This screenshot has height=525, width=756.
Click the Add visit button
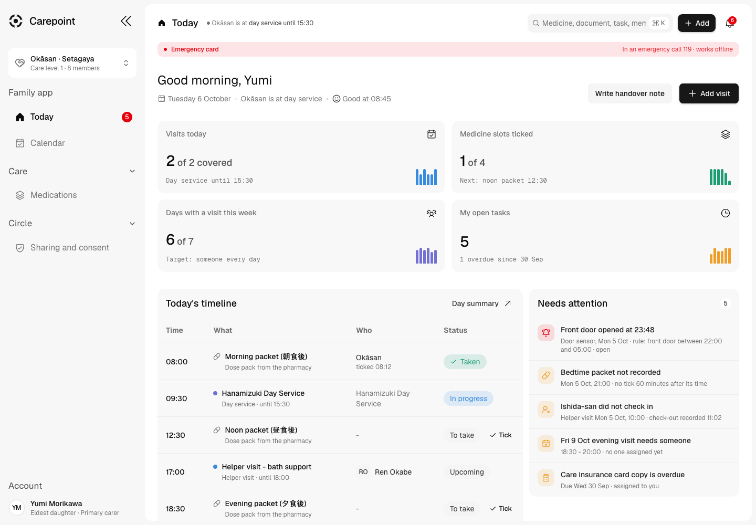pyautogui.click(x=709, y=93)
